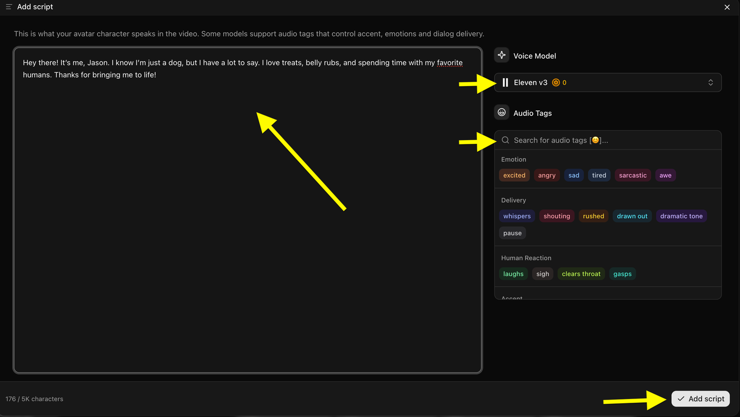Add the dramatic tone delivery tag
Viewport: 740px width, 417px height.
pos(681,216)
